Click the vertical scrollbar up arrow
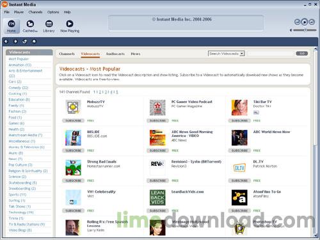 pyautogui.click(x=316, y=49)
